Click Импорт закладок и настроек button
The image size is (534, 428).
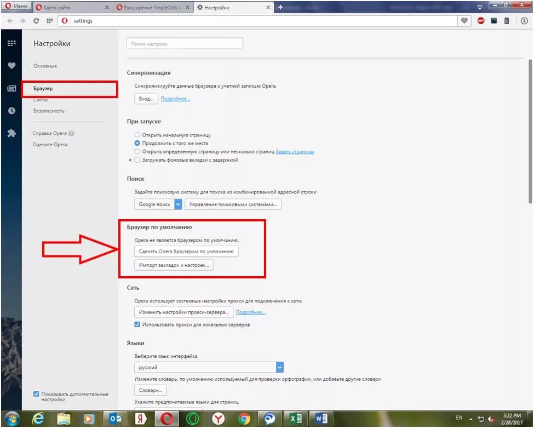174,265
